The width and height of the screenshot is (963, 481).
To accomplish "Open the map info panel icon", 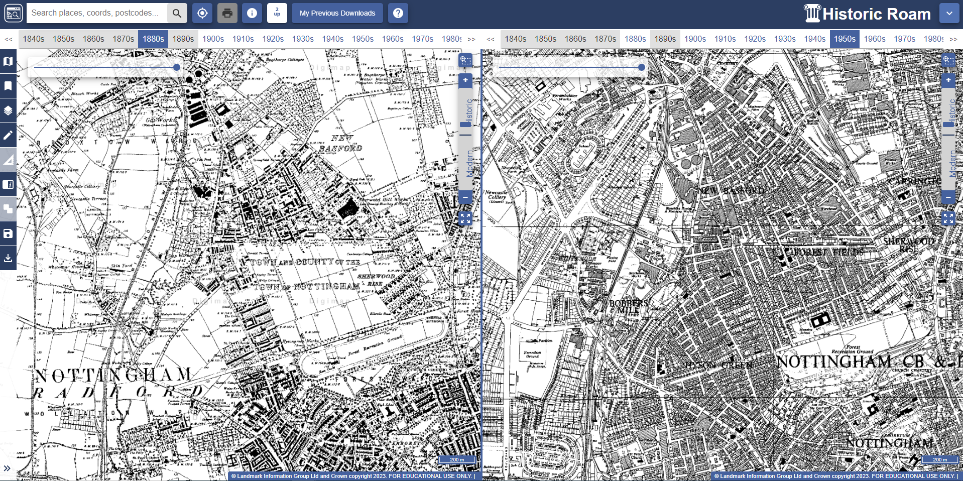I will 8,184.
